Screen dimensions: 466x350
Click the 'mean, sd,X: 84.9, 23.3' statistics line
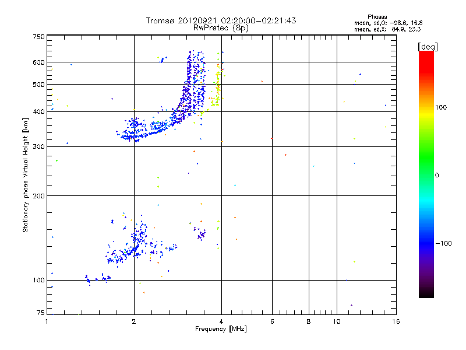point(387,29)
